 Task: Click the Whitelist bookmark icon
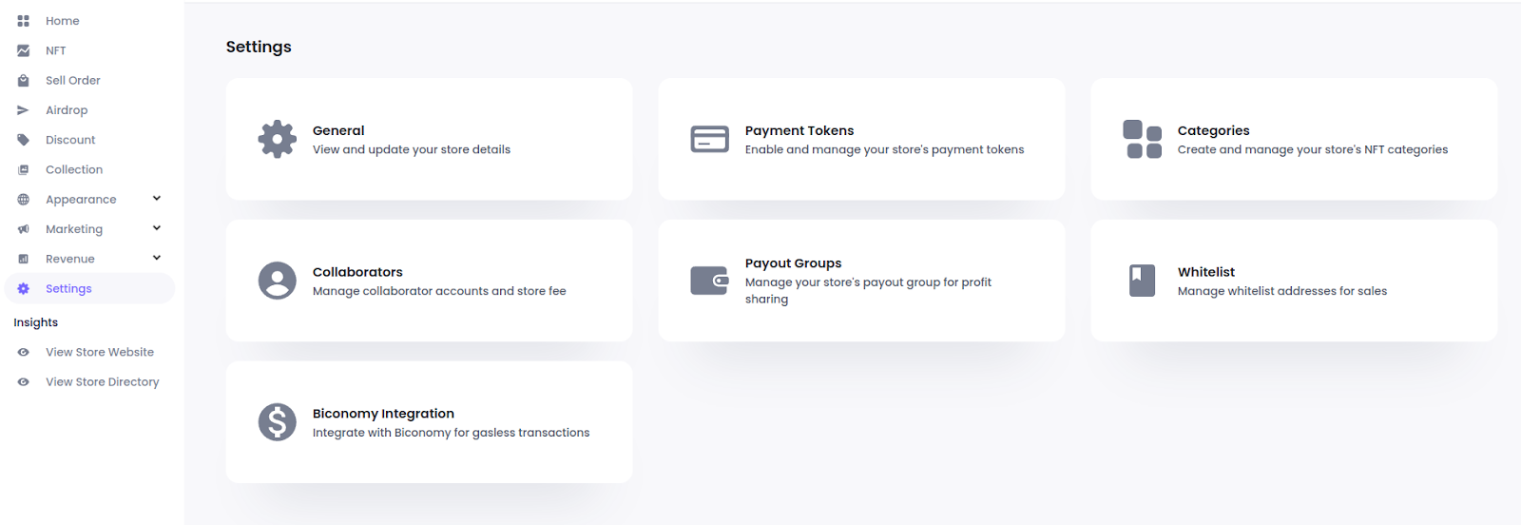point(1142,281)
